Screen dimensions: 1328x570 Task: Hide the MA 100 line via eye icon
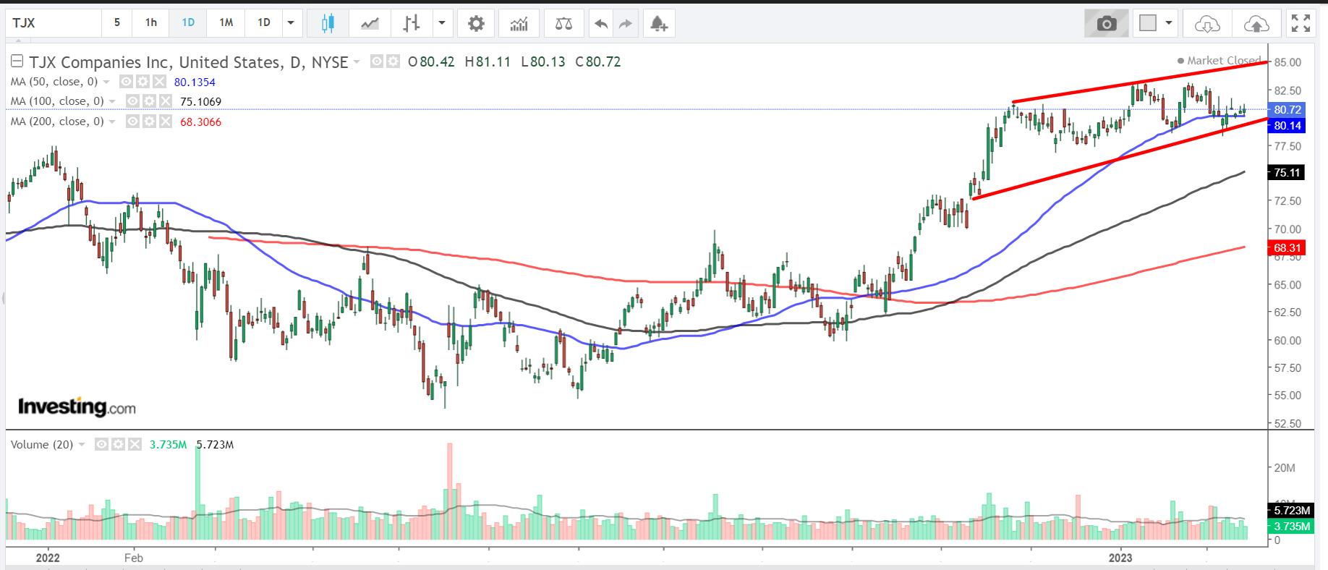[x=132, y=101]
